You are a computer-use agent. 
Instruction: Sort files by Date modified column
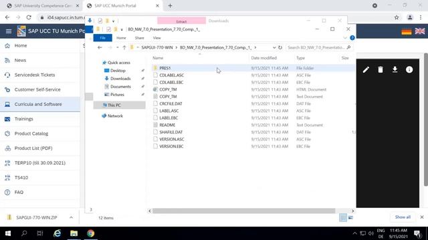[x=263, y=58]
